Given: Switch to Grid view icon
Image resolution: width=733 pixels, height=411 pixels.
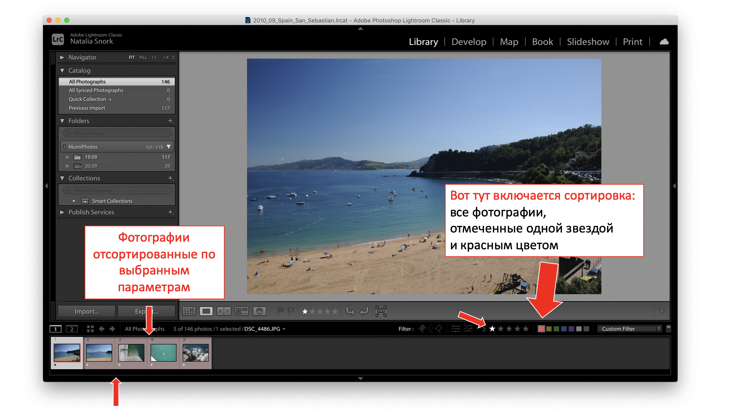Looking at the screenshot, I should click(x=189, y=311).
